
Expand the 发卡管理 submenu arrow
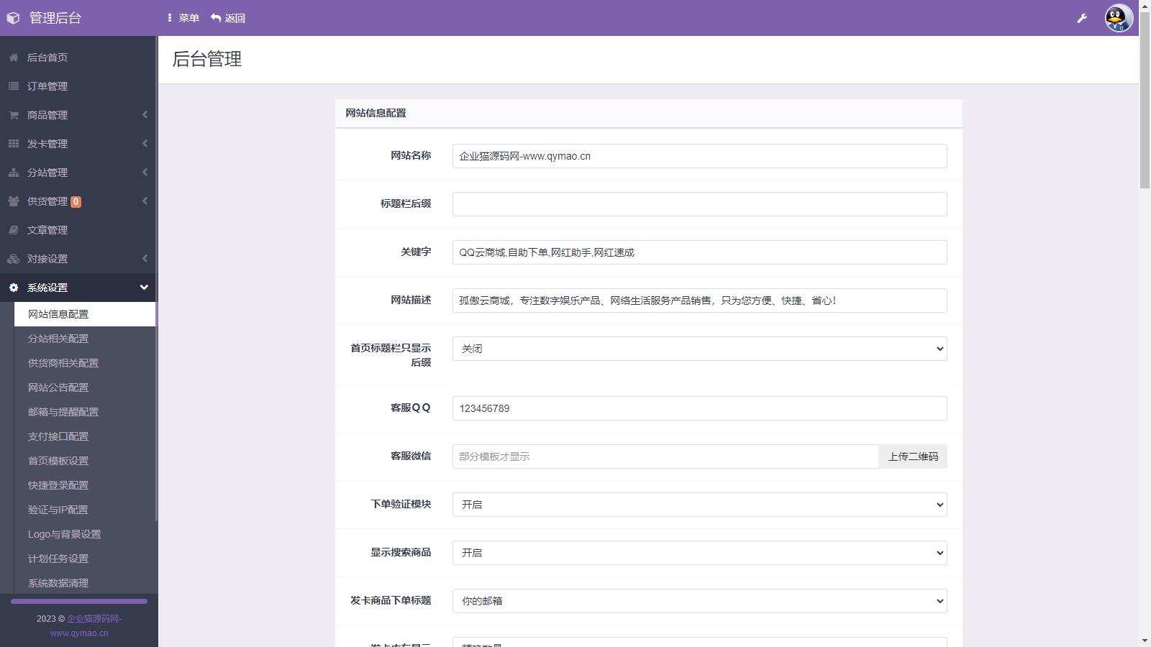(145, 144)
